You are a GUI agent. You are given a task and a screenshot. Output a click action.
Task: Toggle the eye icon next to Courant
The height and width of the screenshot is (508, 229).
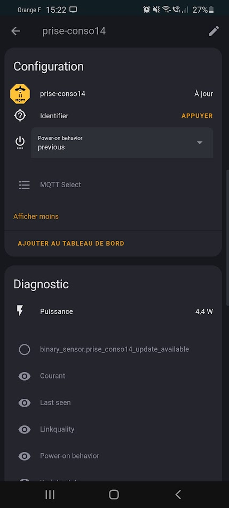25,376
